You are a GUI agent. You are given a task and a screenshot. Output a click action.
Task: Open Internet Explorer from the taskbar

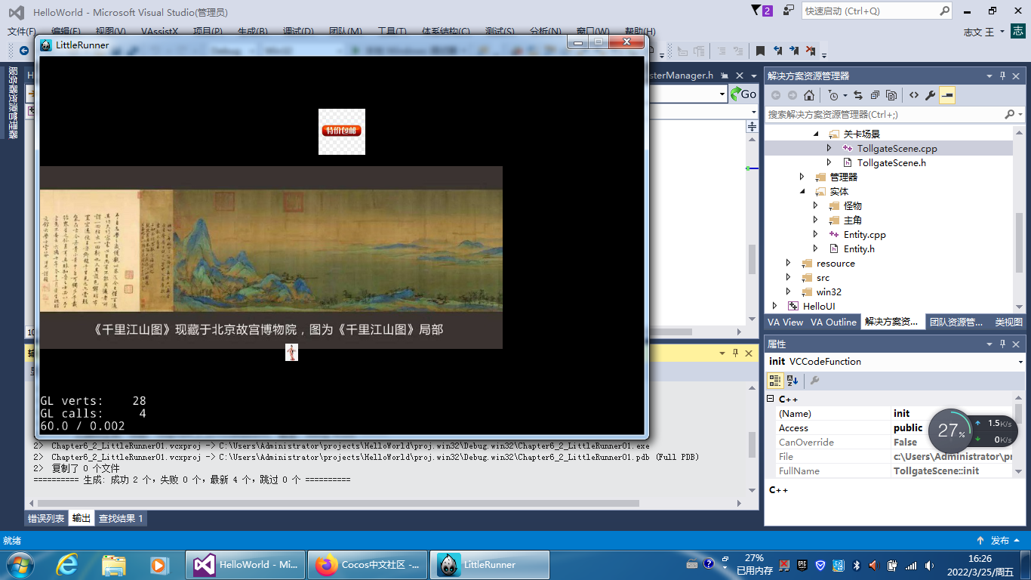[x=68, y=564]
